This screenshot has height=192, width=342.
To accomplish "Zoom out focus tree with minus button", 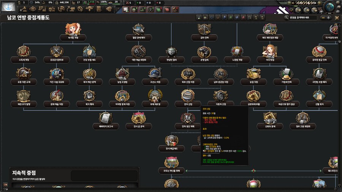I will pyautogui.click(x=323, y=17).
